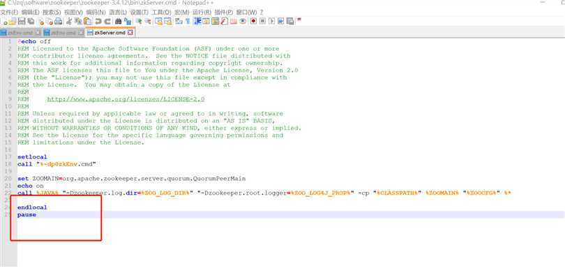The image size is (565, 267).
Task: Click on the word setlocal
Action: coord(32,156)
